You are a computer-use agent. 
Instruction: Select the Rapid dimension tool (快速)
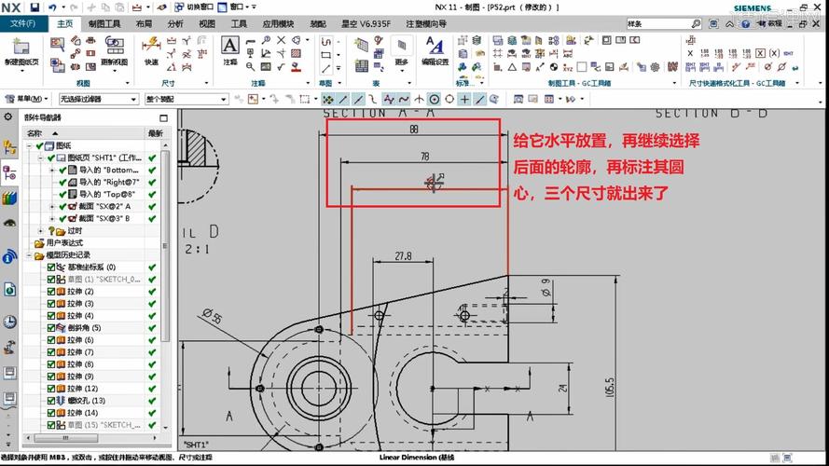click(151, 50)
